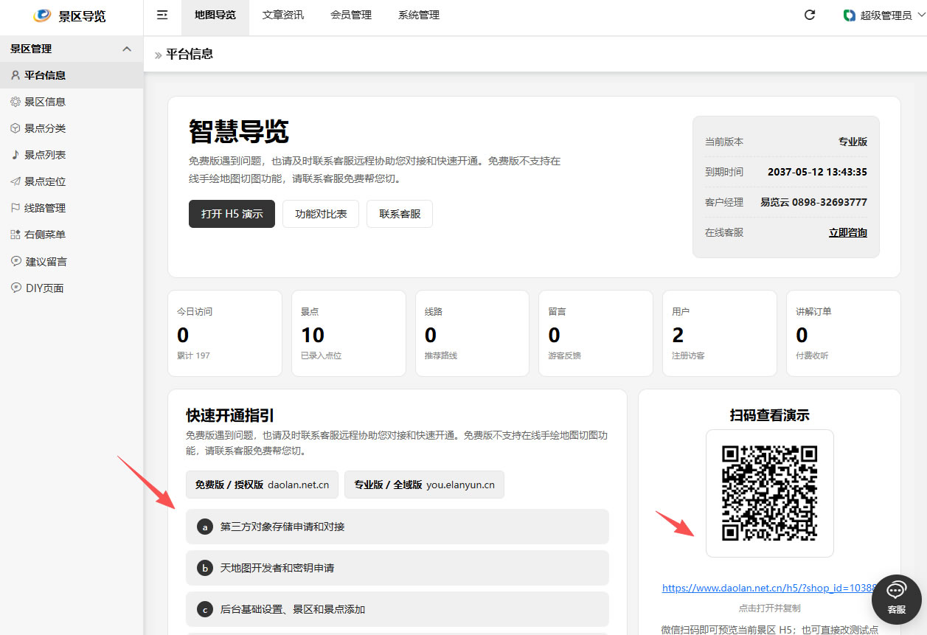
Task: Click the 景区导览 logo icon
Action: tap(42, 15)
